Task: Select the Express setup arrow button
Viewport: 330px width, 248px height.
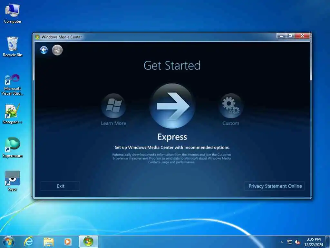Action: coord(172,106)
